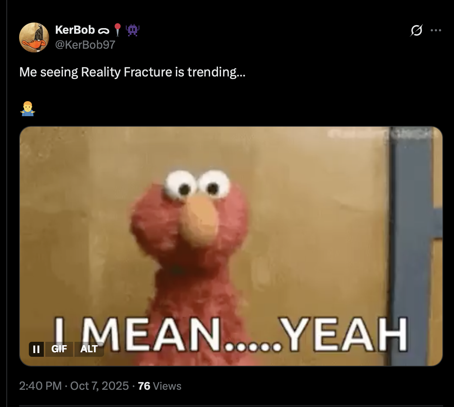Click the tweet text about Reality Fracture
This screenshot has height=407, width=454.
(x=132, y=72)
